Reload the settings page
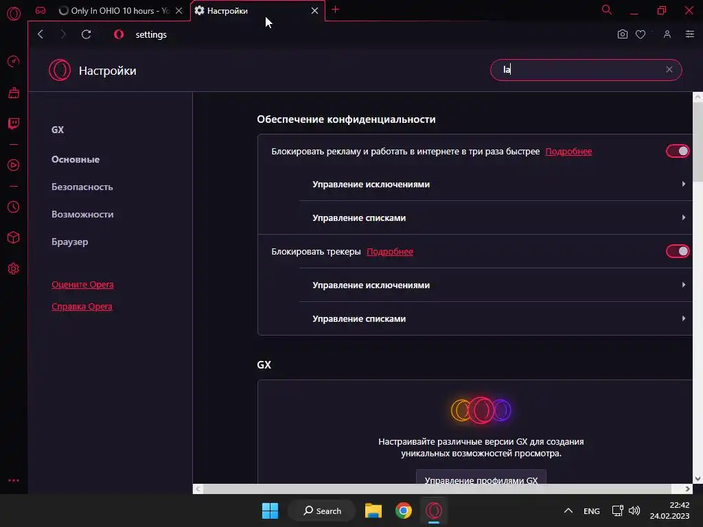The width and height of the screenshot is (703, 527). [86, 34]
